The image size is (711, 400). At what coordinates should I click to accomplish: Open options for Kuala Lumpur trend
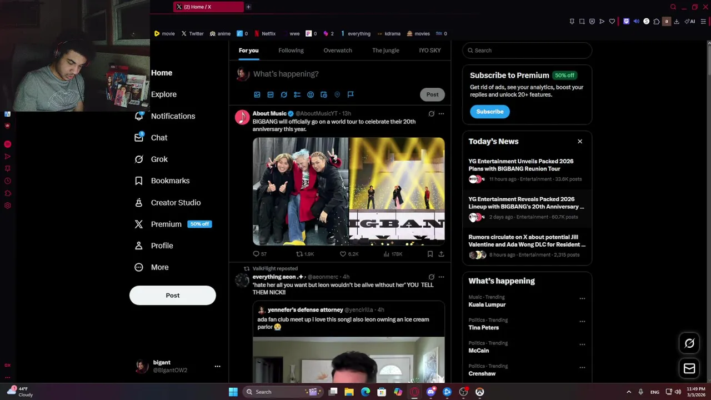click(x=582, y=298)
